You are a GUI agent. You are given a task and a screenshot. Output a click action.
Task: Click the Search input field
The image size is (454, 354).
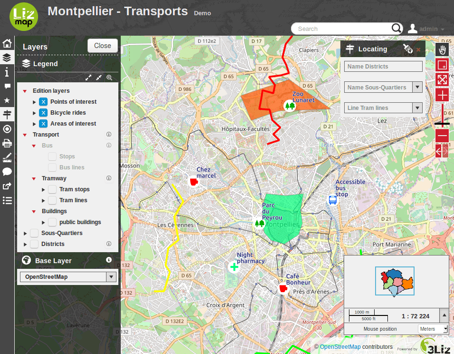click(343, 29)
